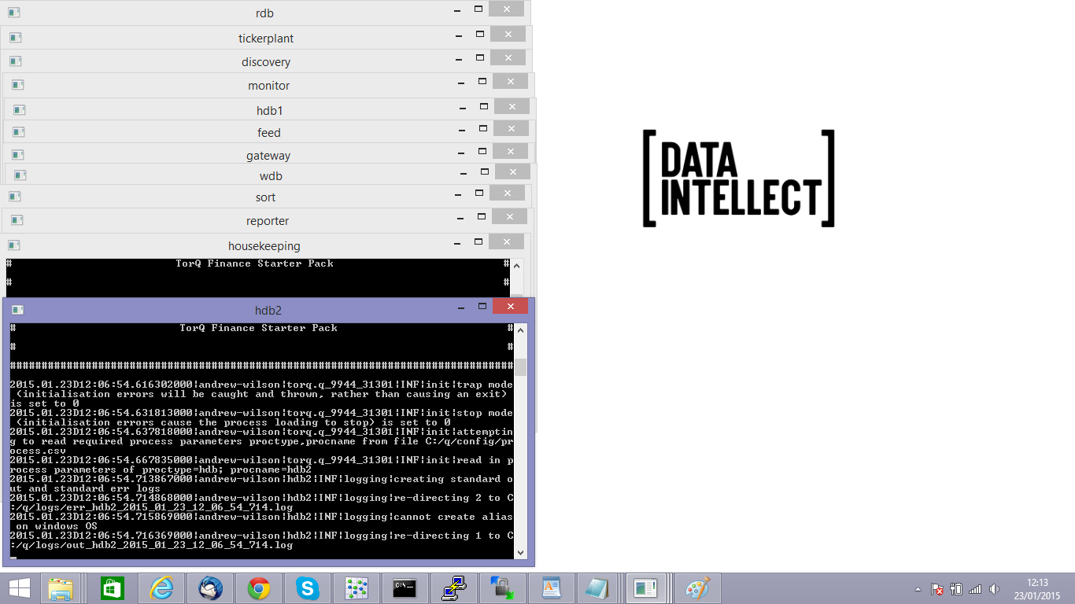The width and height of the screenshot is (1075, 604).
Task: Select the housekeeping window title
Action: pyautogui.click(x=264, y=246)
